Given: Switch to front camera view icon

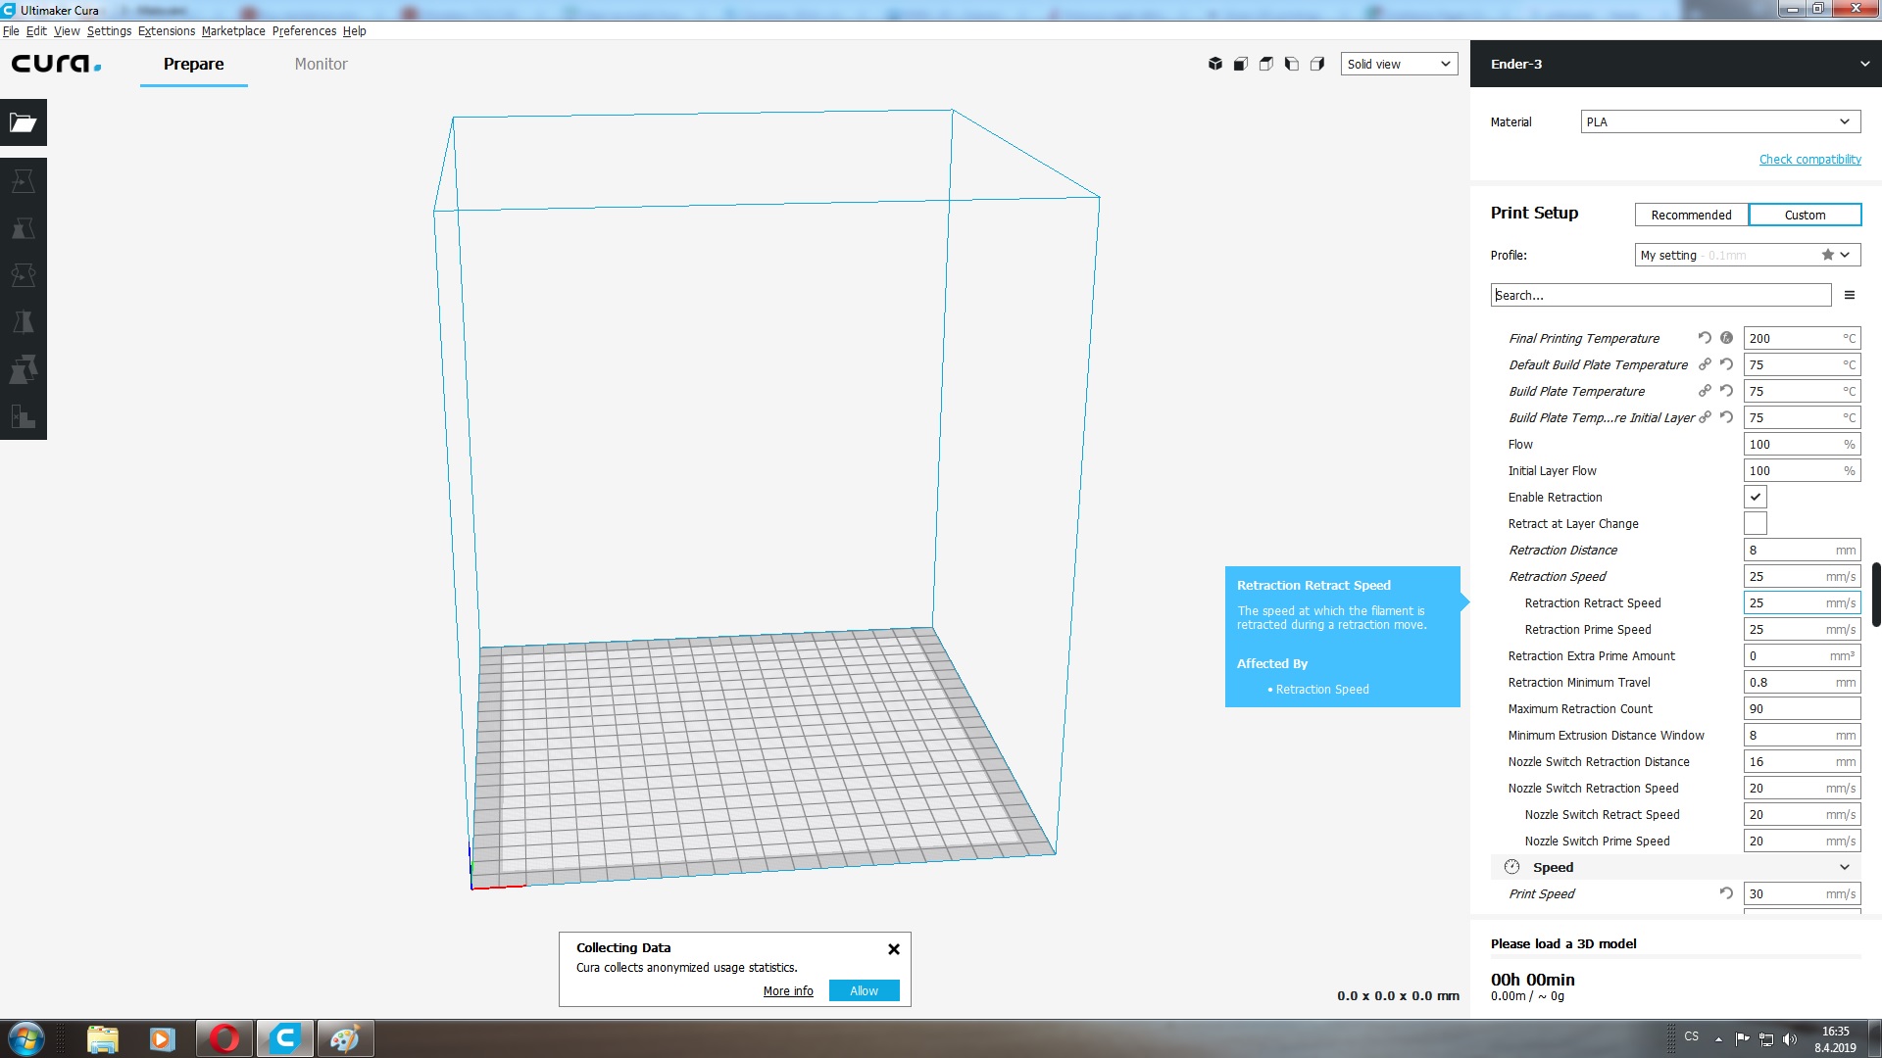Looking at the screenshot, I should click(1241, 64).
